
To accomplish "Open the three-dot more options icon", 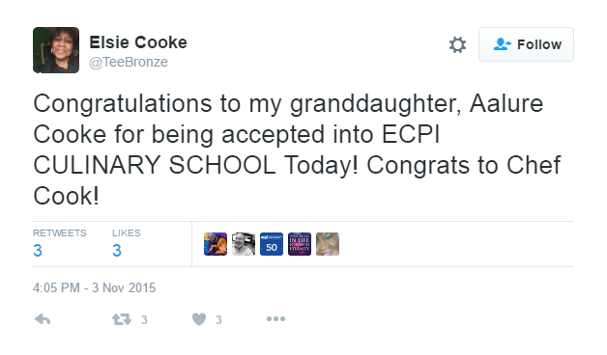I will point(275,318).
